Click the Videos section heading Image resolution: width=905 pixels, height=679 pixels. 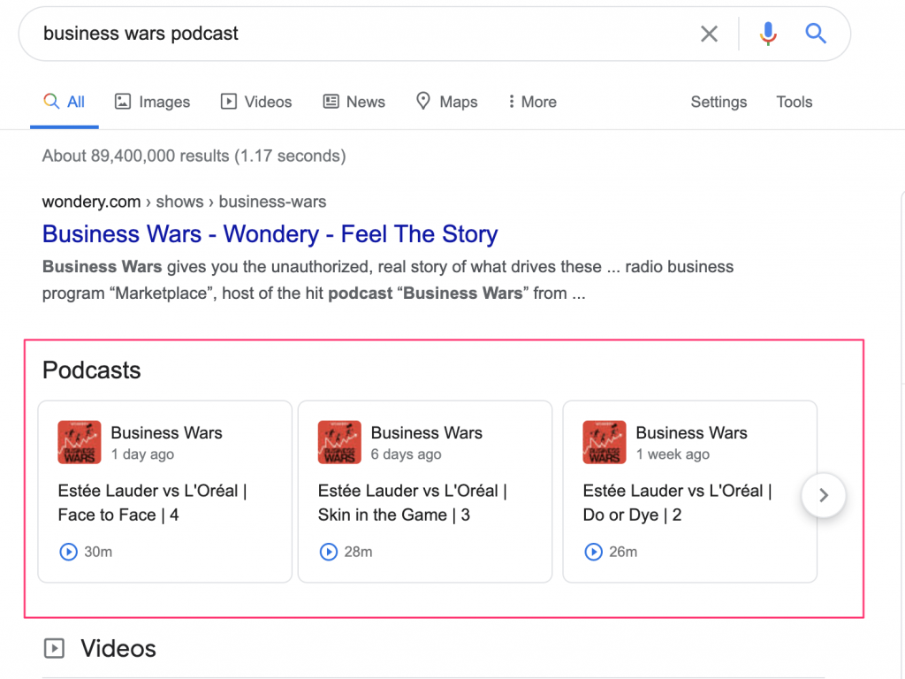[x=118, y=648]
